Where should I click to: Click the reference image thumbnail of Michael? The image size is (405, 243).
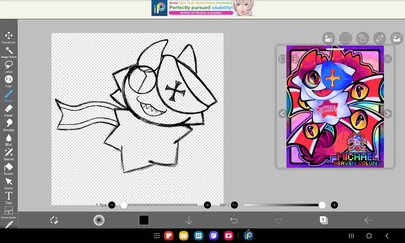click(335, 107)
